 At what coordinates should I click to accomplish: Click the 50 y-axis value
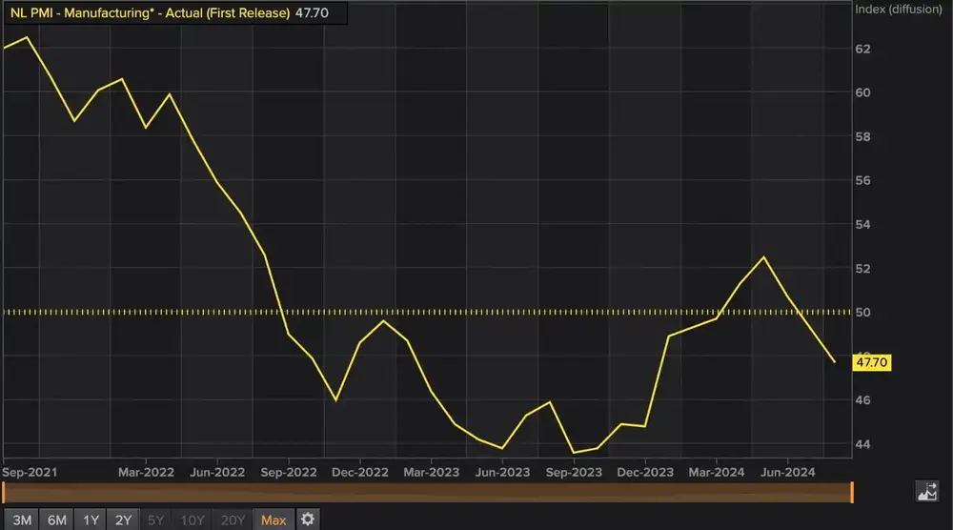[862, 313]
